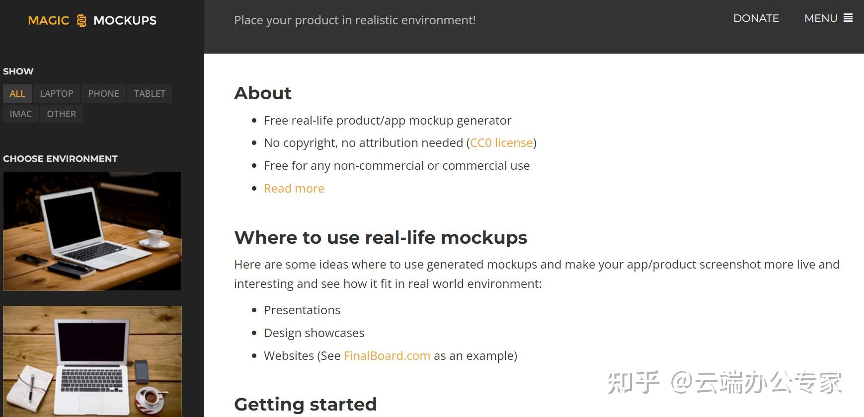
Task: Follow the Read more link
Action: pyautogui.click(x=294, y=189)
